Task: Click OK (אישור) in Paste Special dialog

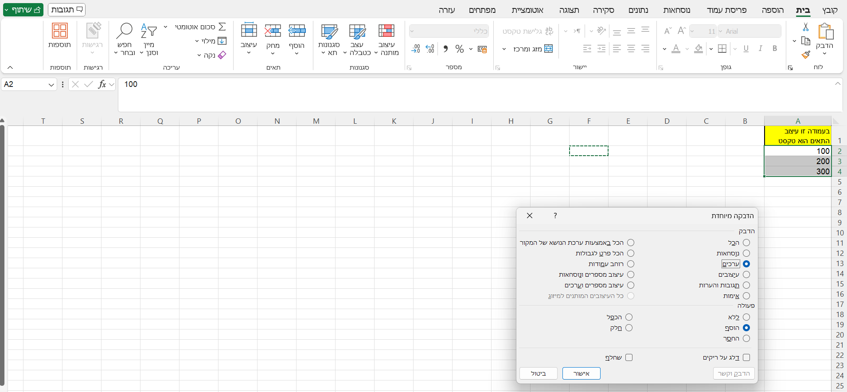Action: [582, 373]
